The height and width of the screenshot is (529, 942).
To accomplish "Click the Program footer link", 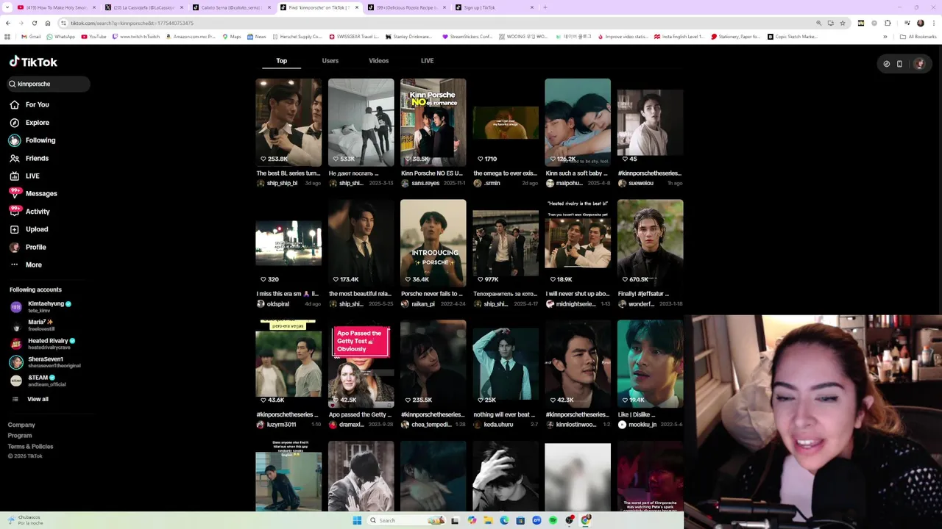I will [20, 436].
